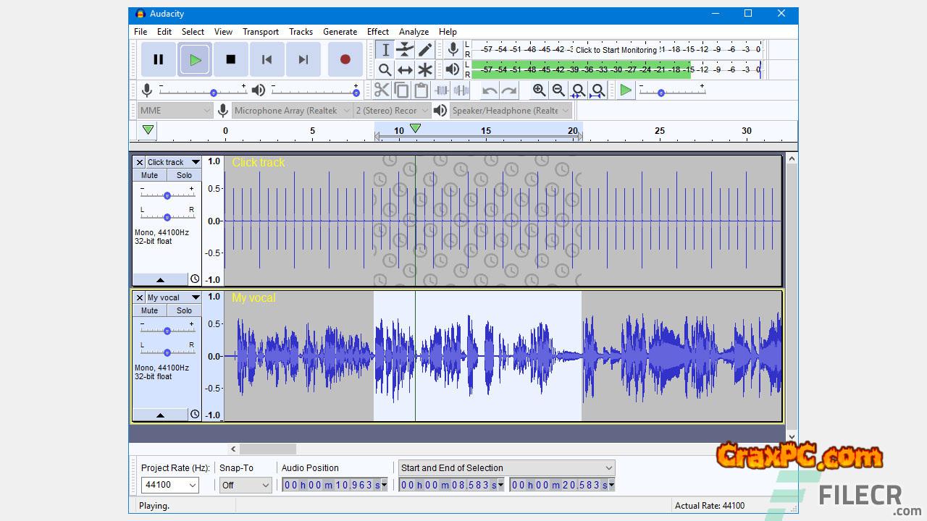927x521 pixels.
Task: Select the Envelope tool
Action: (x=405, y=49)
